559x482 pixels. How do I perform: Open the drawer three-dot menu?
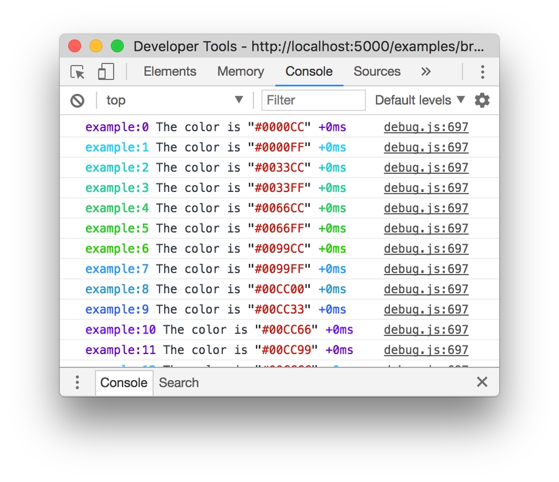point(77,383)
